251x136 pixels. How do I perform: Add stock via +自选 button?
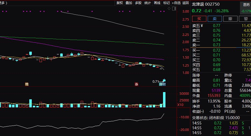tap(176, 3)
